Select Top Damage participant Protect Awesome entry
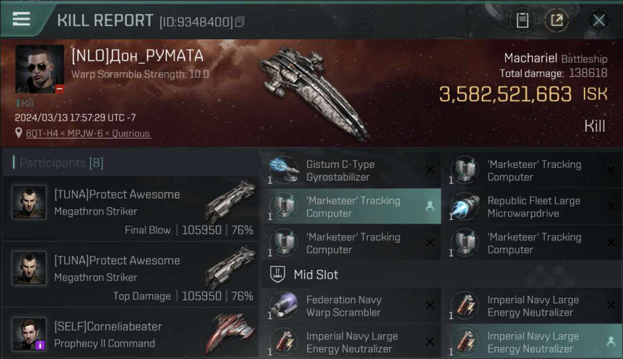This screenshot has height=359, width=623. [130, 275]
